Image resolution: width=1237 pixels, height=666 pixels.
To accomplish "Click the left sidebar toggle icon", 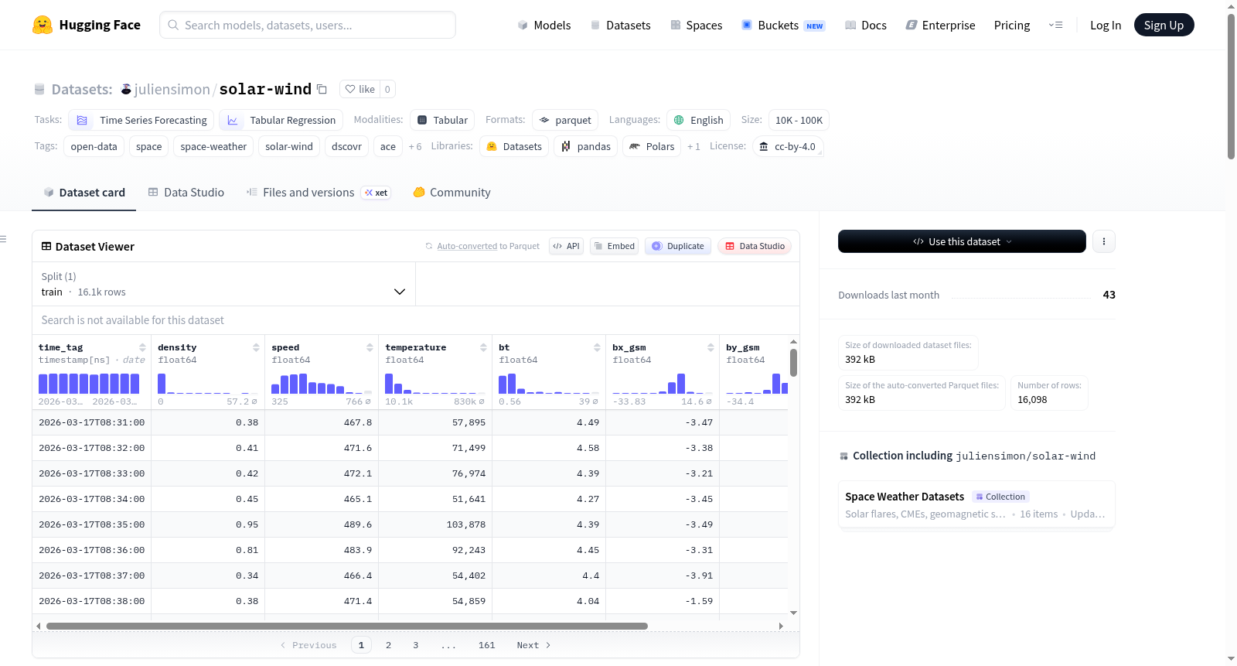I will (x=4, y=239).
